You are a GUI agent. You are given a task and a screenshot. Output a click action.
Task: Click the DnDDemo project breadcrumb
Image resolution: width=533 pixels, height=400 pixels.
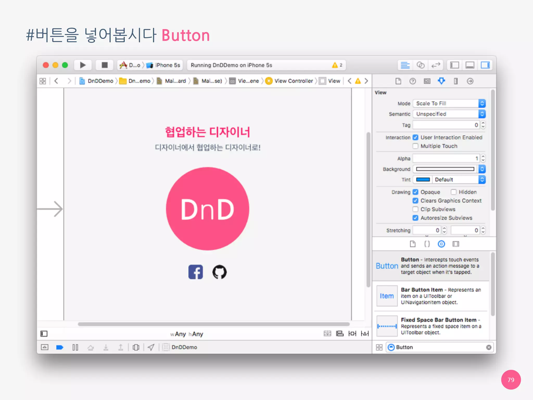click(x=97, y=81)
